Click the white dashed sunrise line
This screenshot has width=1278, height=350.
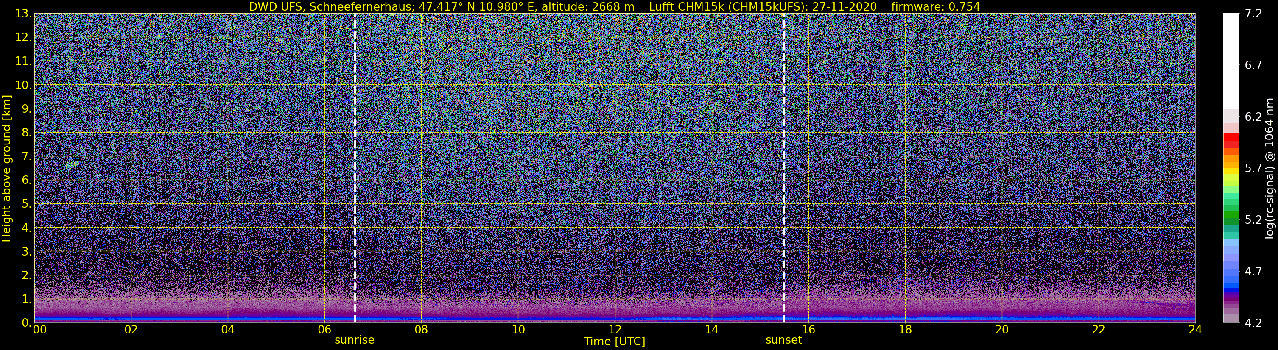(355, 167)
